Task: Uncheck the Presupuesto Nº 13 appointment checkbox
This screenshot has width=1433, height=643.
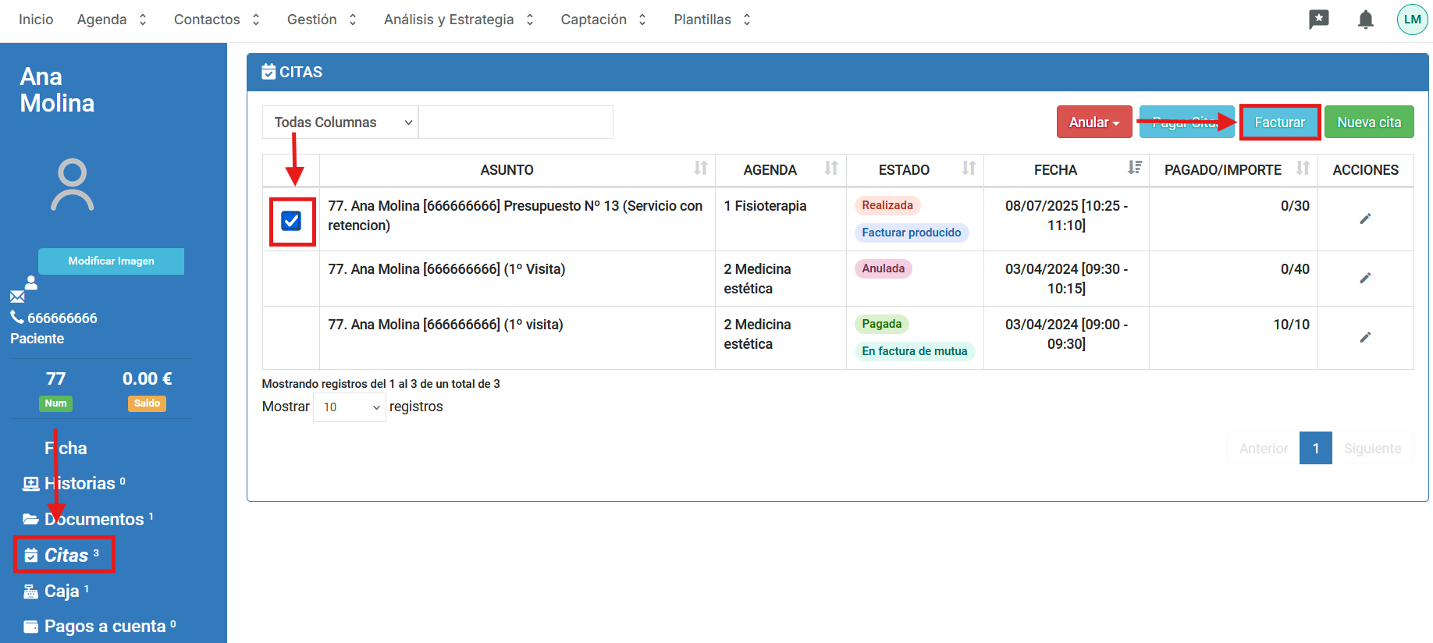Action: point(291,222)
